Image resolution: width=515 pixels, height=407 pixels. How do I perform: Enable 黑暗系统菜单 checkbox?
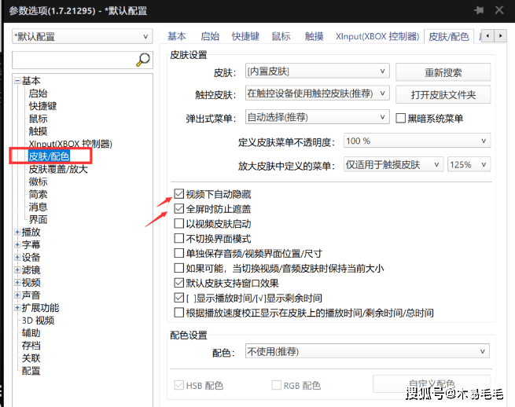pyautogui.click(x=400, y=118)
